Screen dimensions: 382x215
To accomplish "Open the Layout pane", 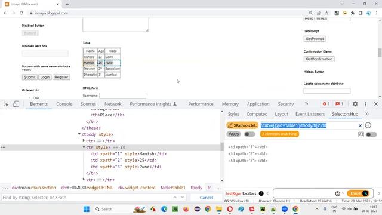I will point(281,114).
